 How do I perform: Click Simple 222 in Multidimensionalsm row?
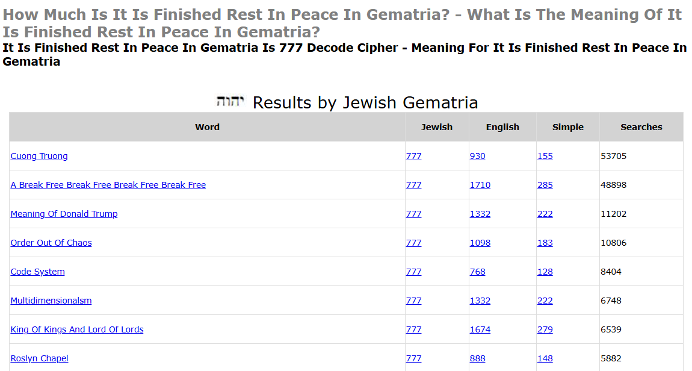[x=545, y=301]
